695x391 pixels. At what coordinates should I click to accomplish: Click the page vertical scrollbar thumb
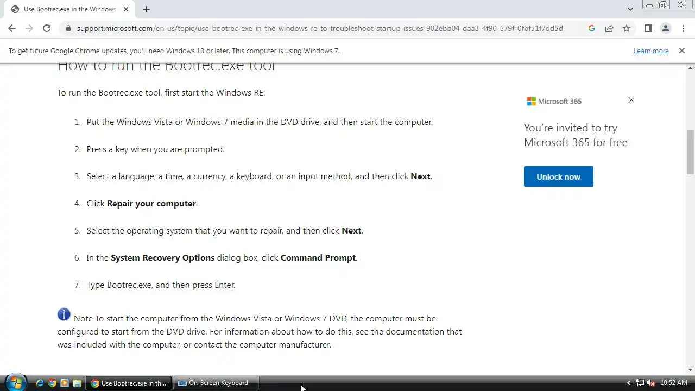(690, 152)
